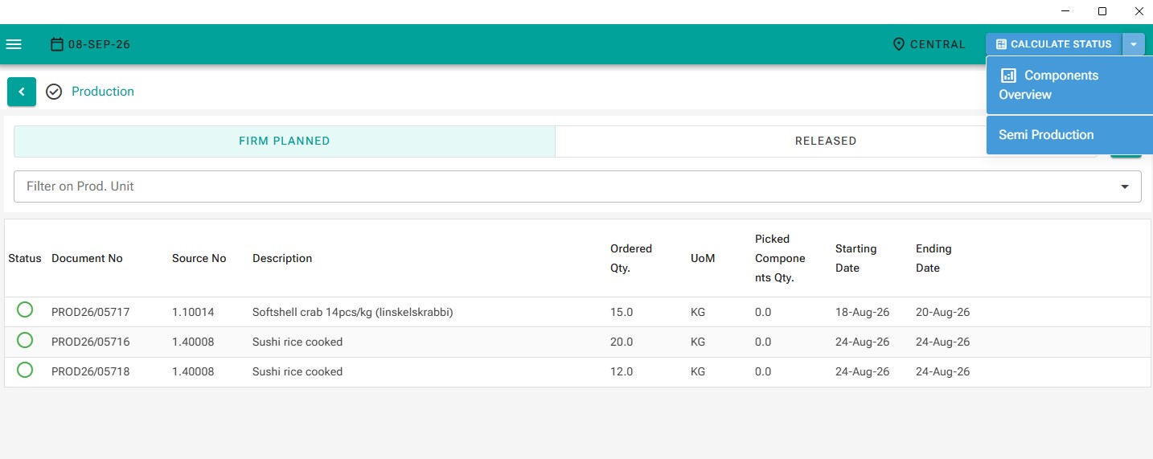Select Semi Production menu entry
The width and height of the screenshot is (1153, 459).
pyautogui.click(x=1069, y=135)
